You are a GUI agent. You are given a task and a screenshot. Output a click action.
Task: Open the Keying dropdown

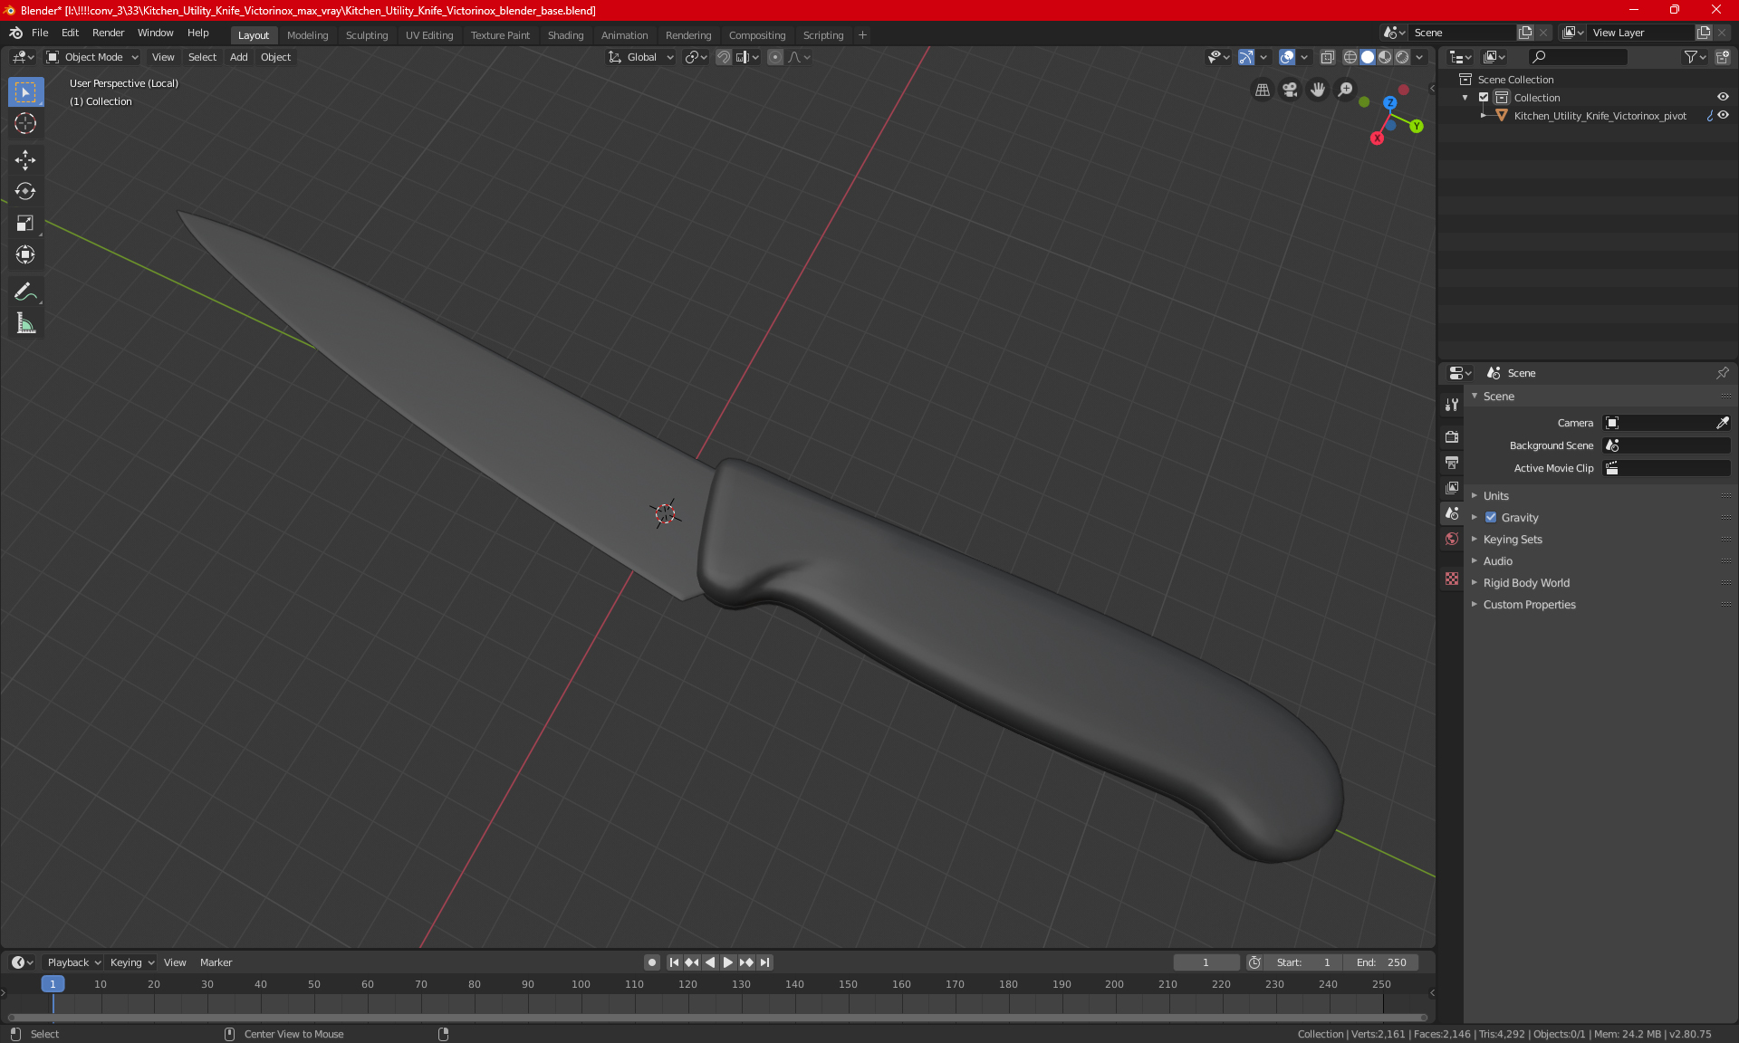(132, 962)
